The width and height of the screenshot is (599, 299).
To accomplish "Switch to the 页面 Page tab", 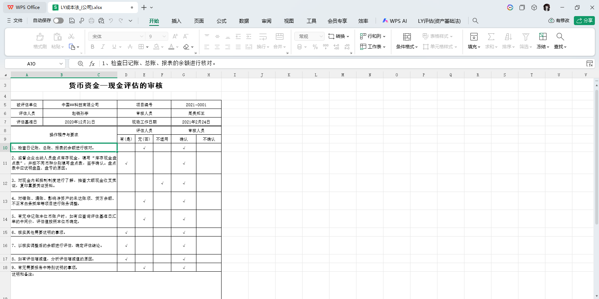I will tap(199, 21).
